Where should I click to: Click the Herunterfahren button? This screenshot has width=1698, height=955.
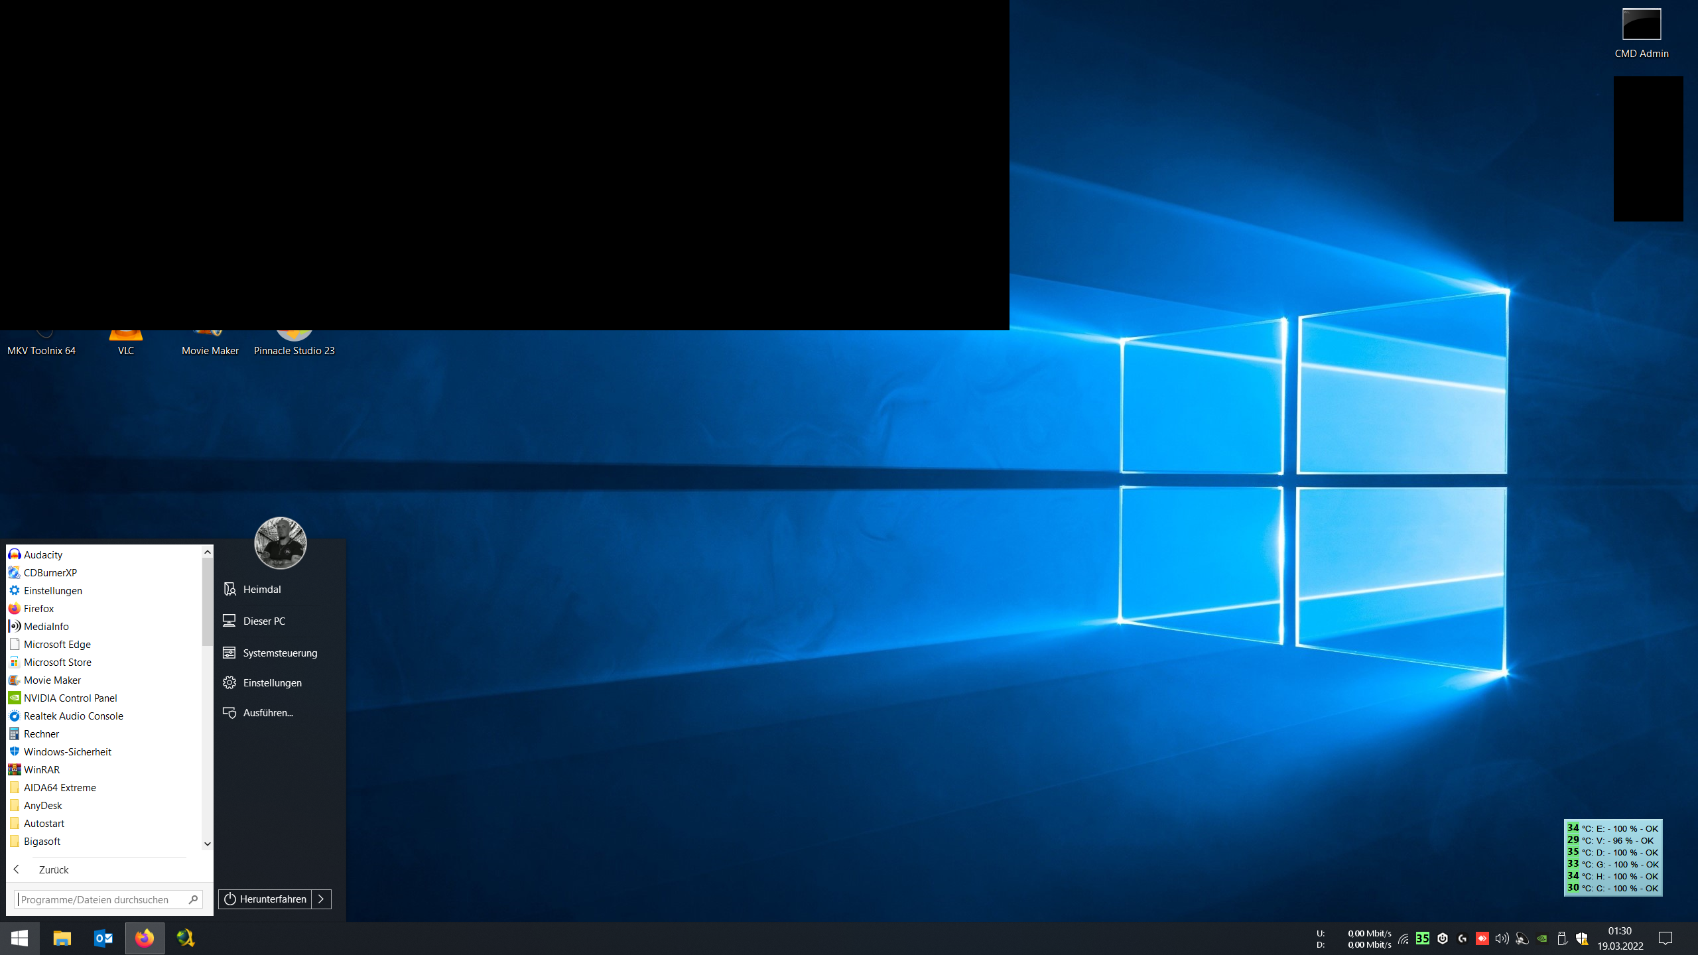[265, 899]
